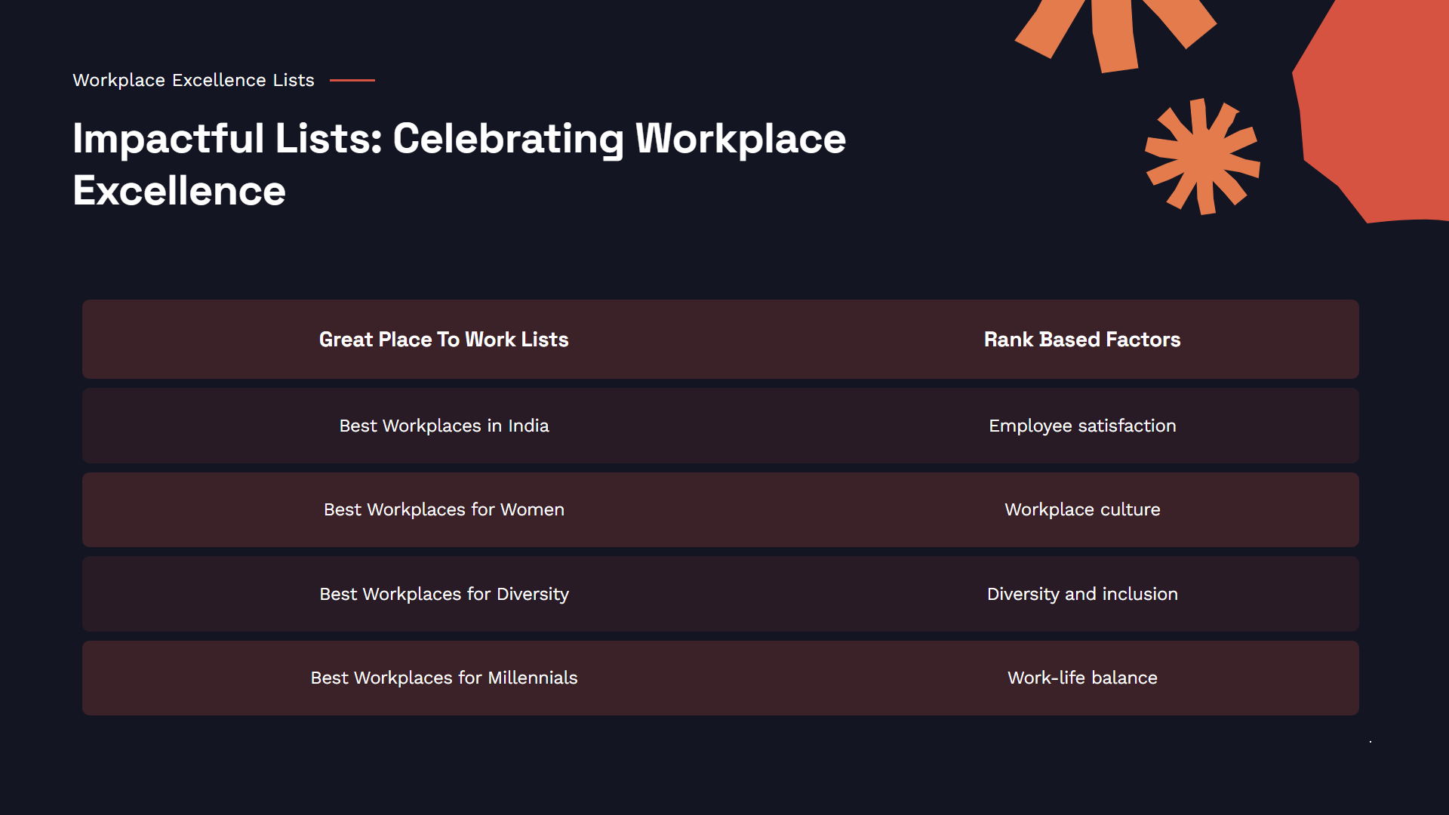Click the short red line beside subtitle
This screenshot has height=815, width=1449.
pyautogui.click(x=352, y=80)
